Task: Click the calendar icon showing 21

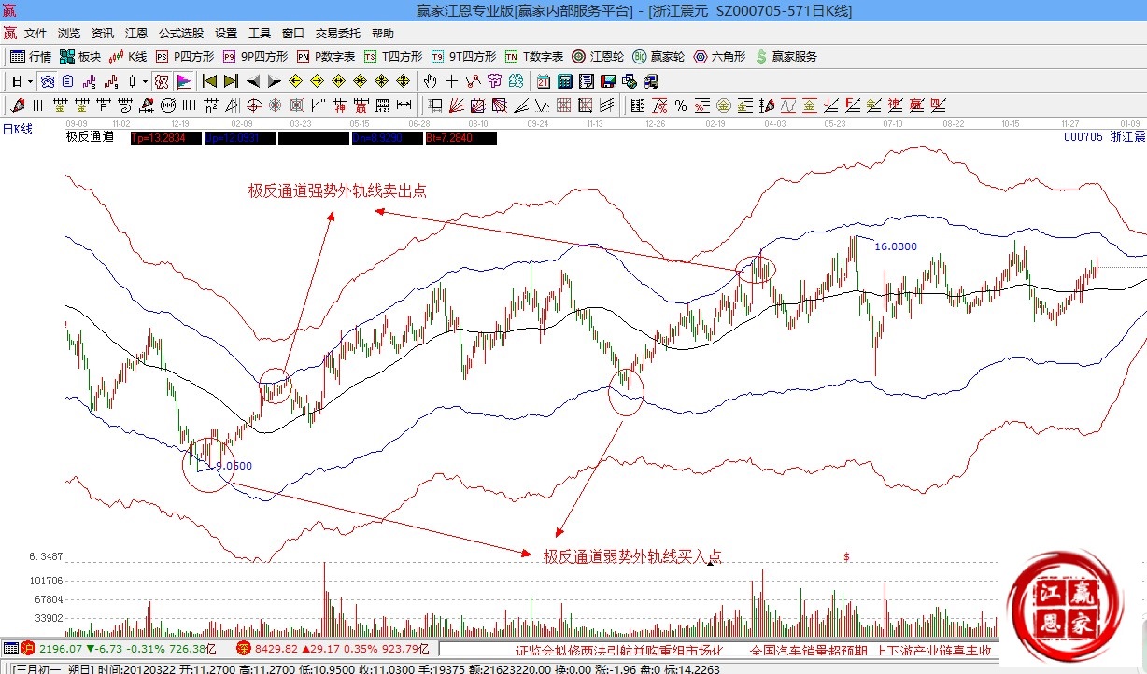Action: pos(542,81)
